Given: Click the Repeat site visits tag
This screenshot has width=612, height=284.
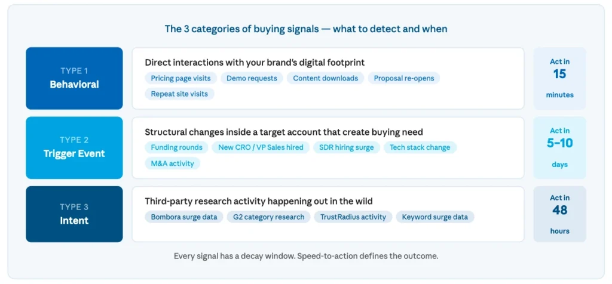Looking at the screenshot, I should [179, 94].
